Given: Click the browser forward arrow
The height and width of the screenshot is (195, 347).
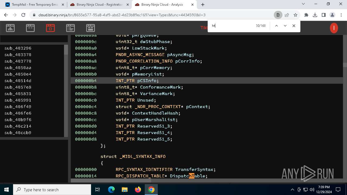Looking at the screenshot, I should 15,15.
